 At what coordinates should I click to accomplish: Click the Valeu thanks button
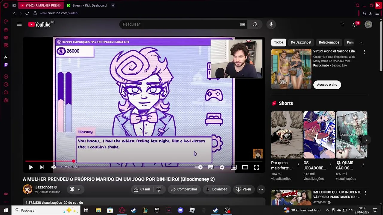(244, 189)
